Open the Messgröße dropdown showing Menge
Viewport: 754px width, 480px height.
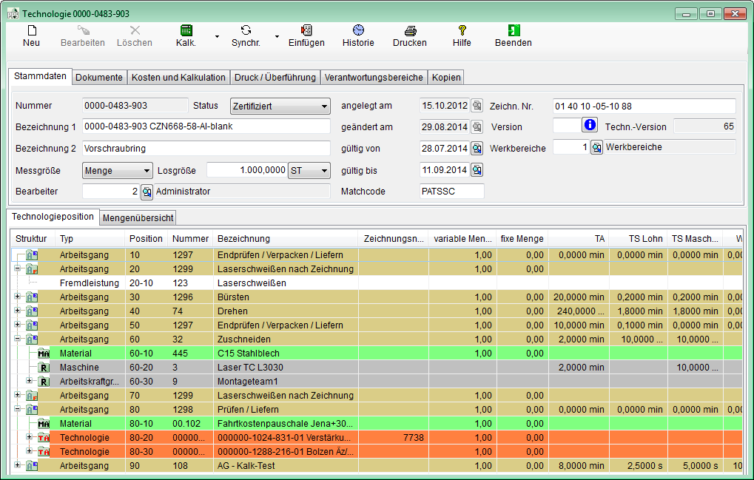[117, 170]
